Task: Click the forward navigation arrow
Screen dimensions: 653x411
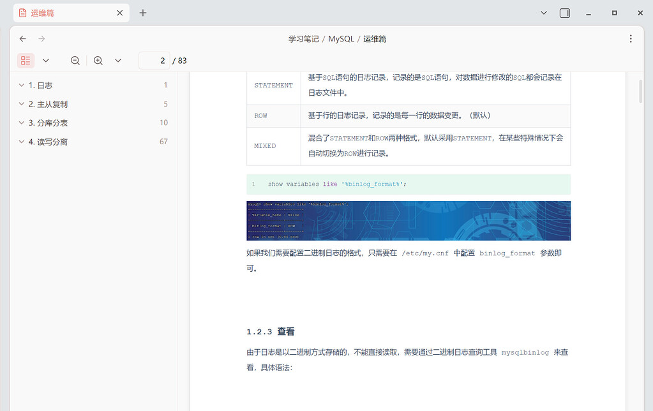Action: pyautogui.click(x=41, y=39)
